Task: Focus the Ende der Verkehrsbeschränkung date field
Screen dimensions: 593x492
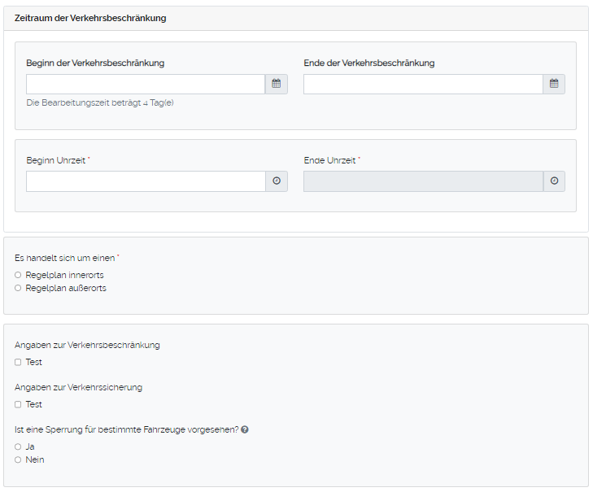Action: (x=423, y=84)
